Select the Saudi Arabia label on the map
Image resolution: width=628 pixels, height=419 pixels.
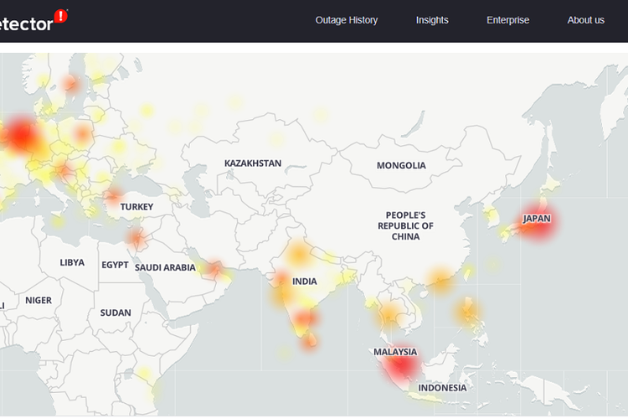point(165,268)
